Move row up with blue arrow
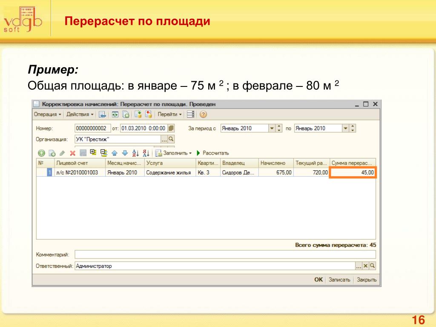 click(114, 153)
